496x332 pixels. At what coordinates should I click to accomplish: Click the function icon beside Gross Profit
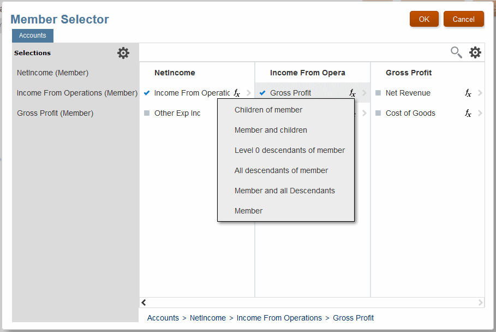point(352,93)
